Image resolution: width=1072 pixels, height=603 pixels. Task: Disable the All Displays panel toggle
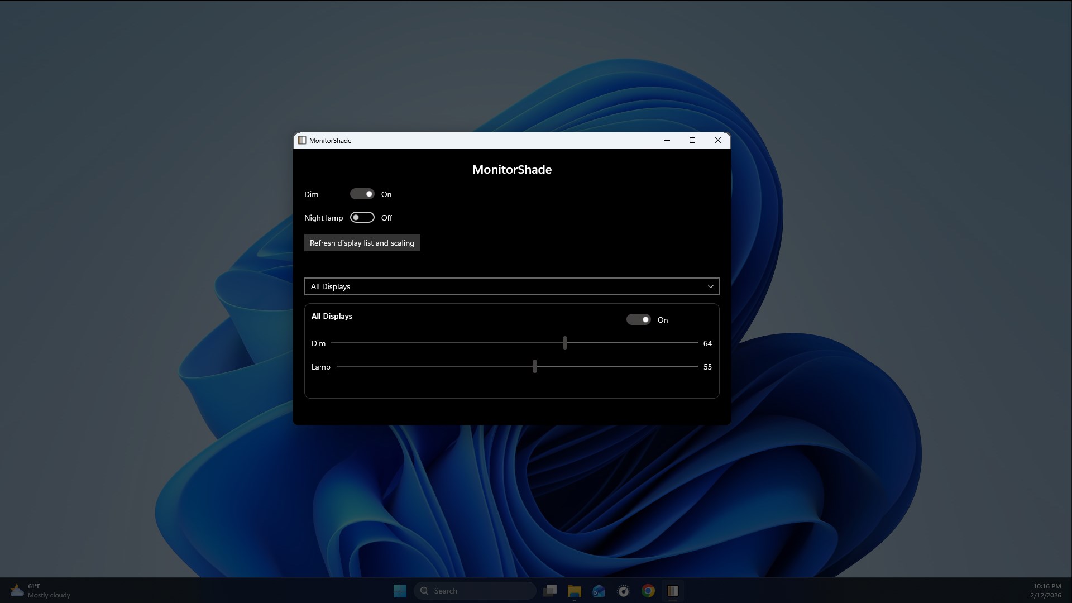point(638,319)
